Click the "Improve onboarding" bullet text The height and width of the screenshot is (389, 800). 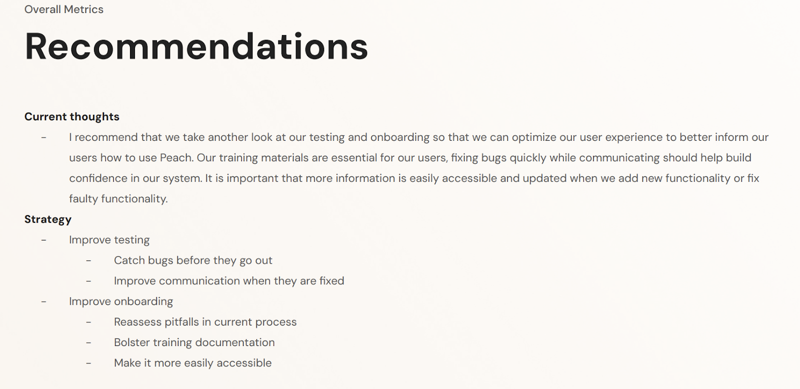click(121, 302)
